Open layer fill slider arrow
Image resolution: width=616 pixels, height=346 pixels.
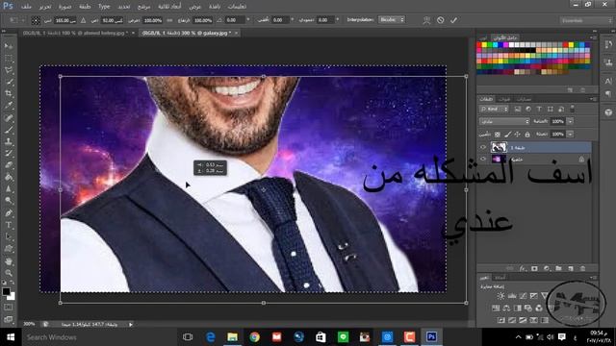coord(570,135)
